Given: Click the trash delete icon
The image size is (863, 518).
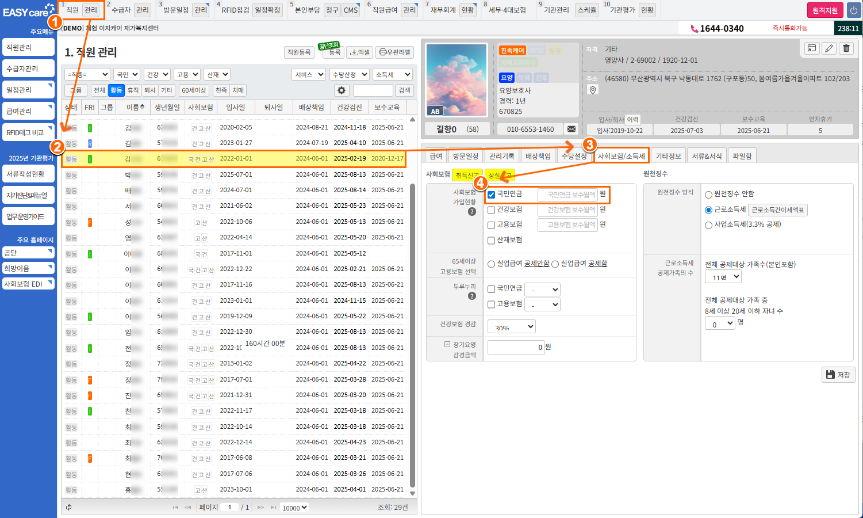Looking at the screenshot, I should click(x=846, y=48).
